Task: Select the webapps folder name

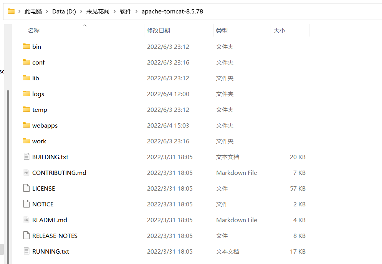Action: (x=45, y=125)
